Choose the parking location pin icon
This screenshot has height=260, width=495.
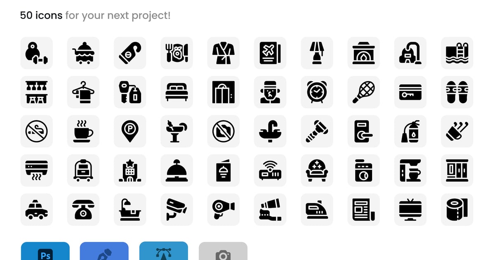pos(130,131)
